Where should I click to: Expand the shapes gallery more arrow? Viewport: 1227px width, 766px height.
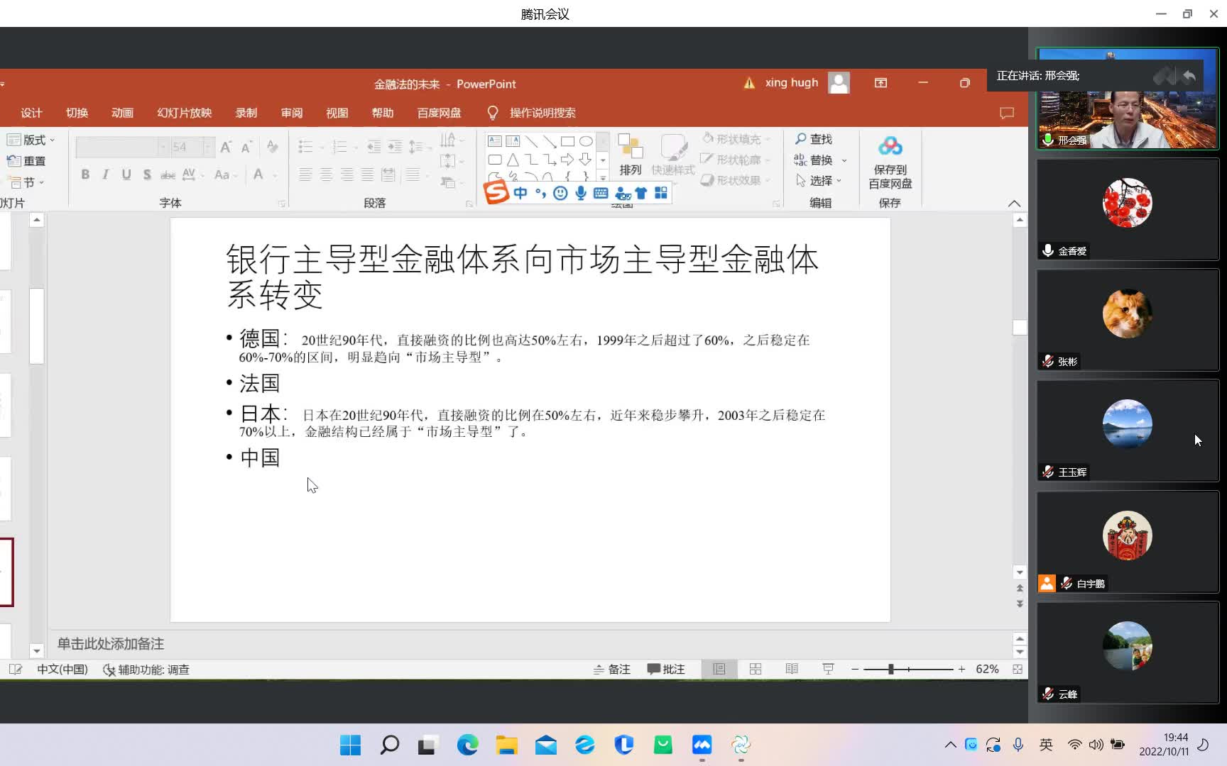603,178
